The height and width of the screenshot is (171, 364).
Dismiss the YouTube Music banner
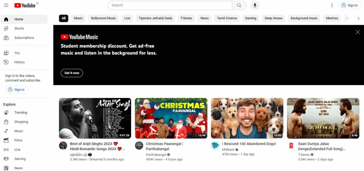[x=358, y=32]
